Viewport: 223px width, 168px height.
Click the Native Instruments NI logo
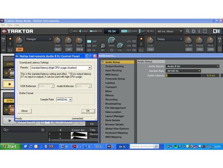216,31
